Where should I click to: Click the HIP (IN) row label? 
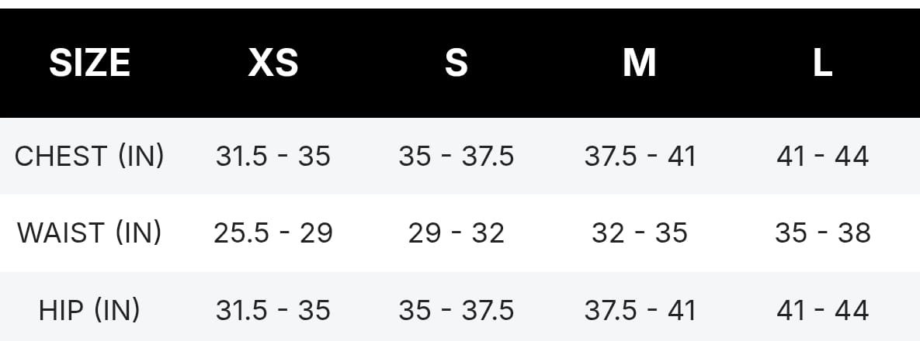tap(89, 310)
